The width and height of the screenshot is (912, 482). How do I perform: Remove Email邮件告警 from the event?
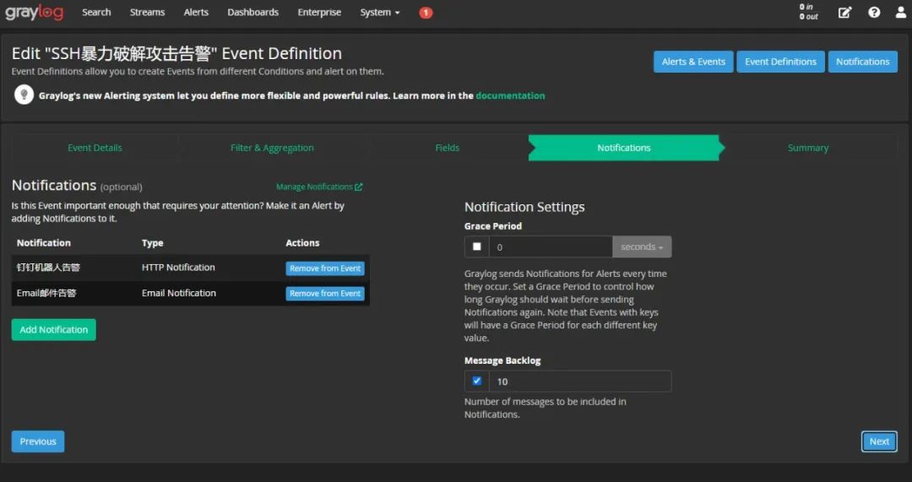click(325, 294)
